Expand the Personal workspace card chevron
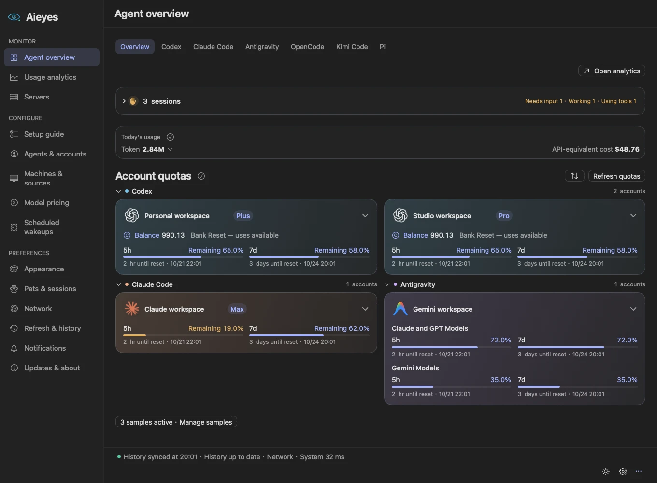Image resolution: width=657 pixels, height=483 pixels. [365, 215]
